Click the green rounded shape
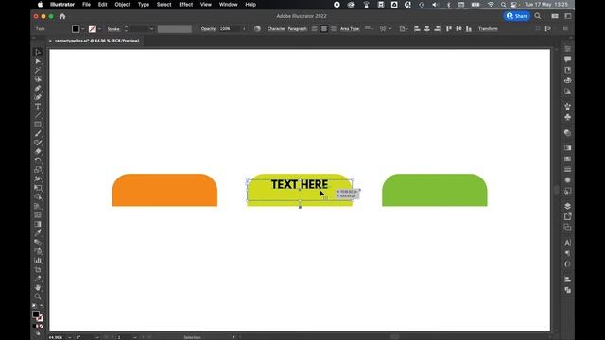The image size is (605, 340). click(x=435, y=190)
